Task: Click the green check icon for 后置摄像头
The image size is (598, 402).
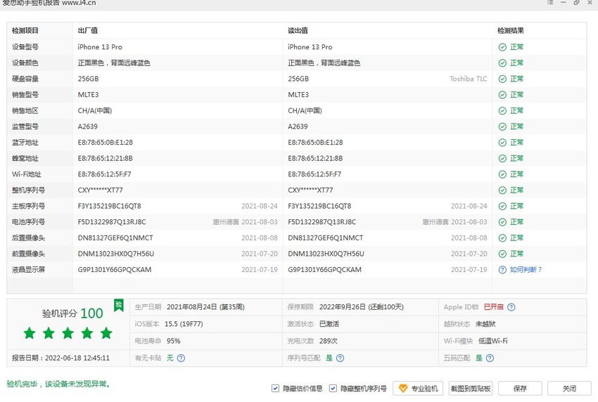Action: (x=502, y=238)
